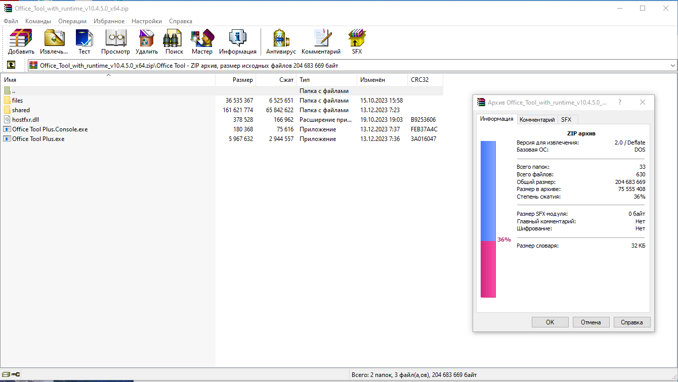The height and width of the screenshot is (382, 678).
Task: Go up one folder level arrow
Action: tap(11, 65)
